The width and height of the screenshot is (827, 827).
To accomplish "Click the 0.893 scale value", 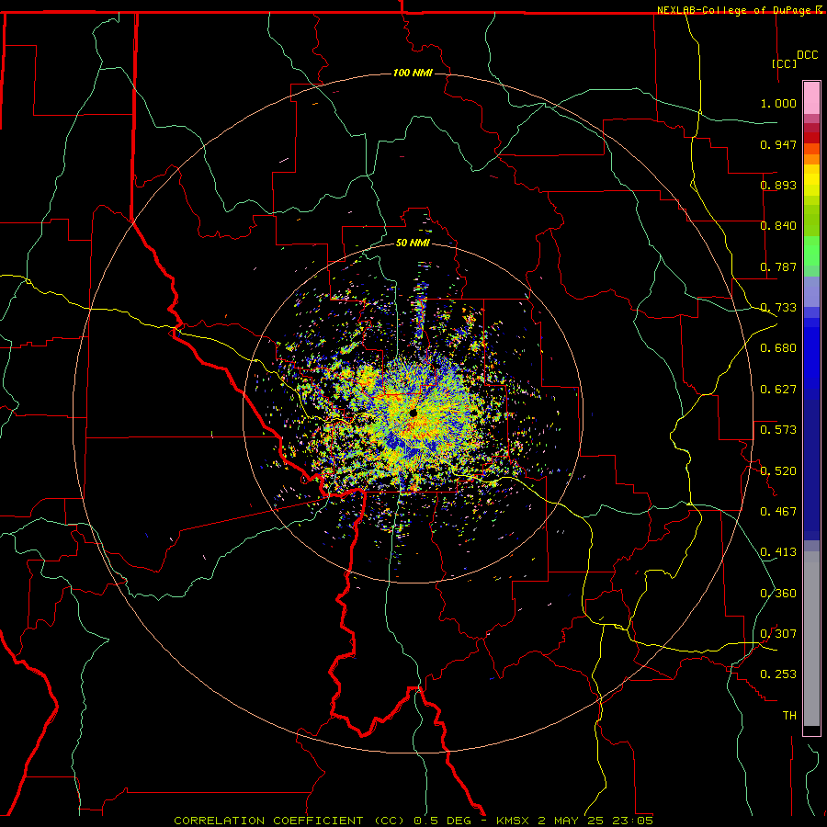I will pyautogui.click(x=778, y=185).
